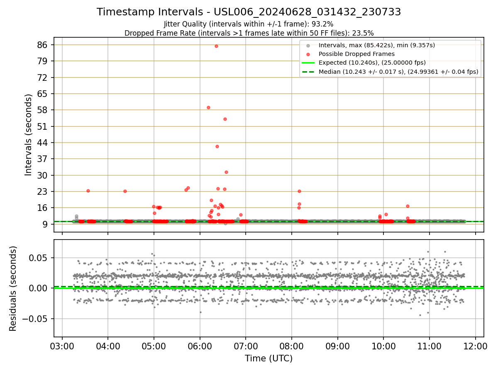
Task: Click the red point near 31 seconds
Action: pos(226,172)
